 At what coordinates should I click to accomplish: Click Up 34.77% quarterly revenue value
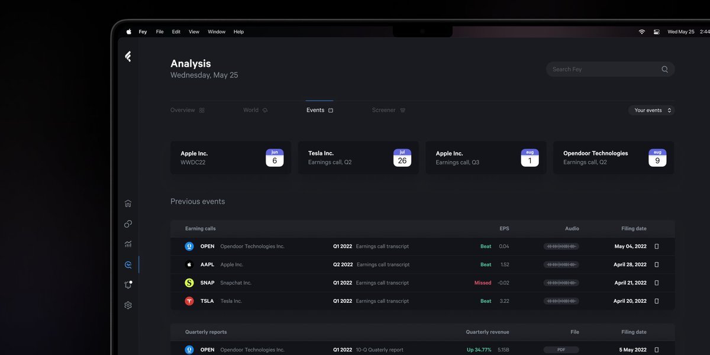click(x=479, y=350)
